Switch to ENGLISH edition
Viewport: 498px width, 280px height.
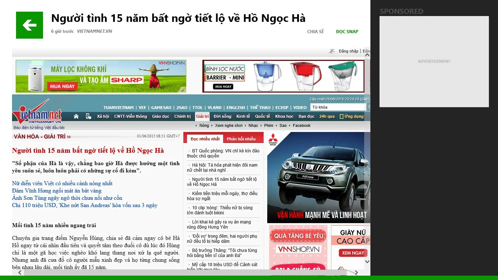[236, 108]
